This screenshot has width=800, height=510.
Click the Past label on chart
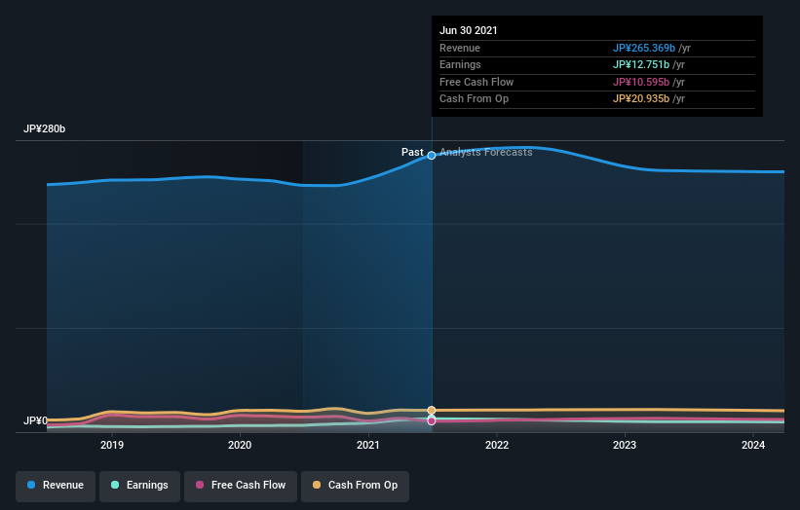[x=412, y=153]
